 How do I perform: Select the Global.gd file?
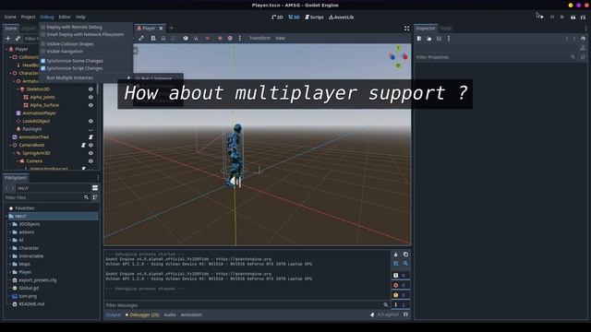tap(29, 288)
